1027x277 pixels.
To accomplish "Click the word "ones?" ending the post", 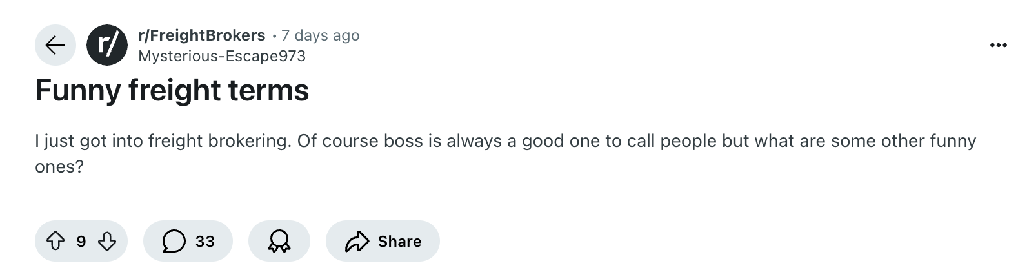I will pyautogui.click(x=59, y=166).
